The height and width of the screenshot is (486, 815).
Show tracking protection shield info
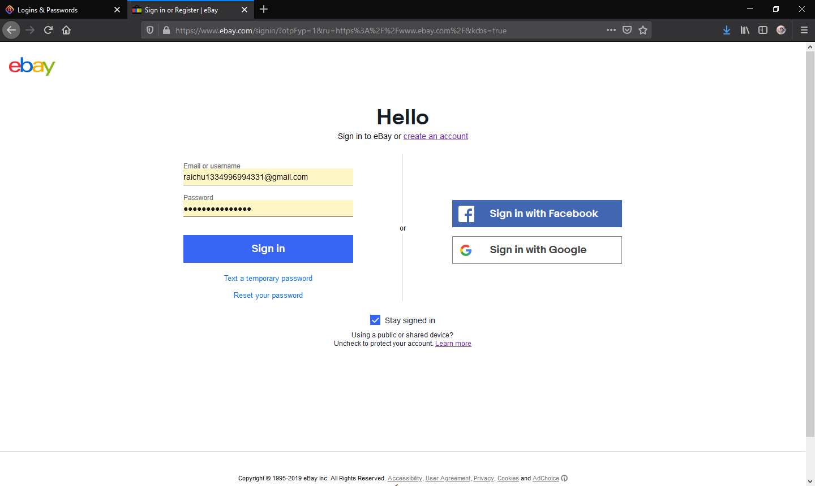click(x=150, y=31)
